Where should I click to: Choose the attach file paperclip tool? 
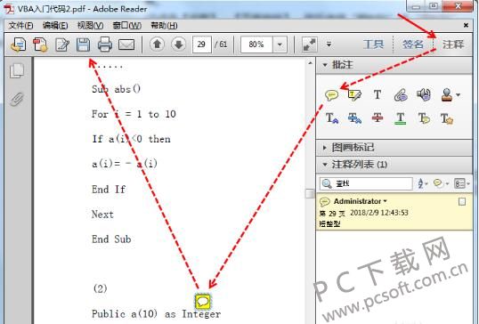[x=401, y=95]
